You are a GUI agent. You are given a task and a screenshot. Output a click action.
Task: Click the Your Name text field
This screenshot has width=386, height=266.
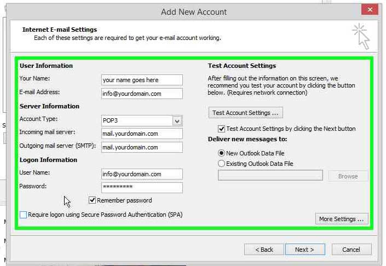click(142, 80)
